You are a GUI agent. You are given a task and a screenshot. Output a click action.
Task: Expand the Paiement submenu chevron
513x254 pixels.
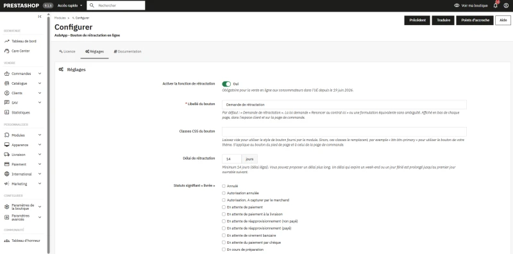click(40, 164)
